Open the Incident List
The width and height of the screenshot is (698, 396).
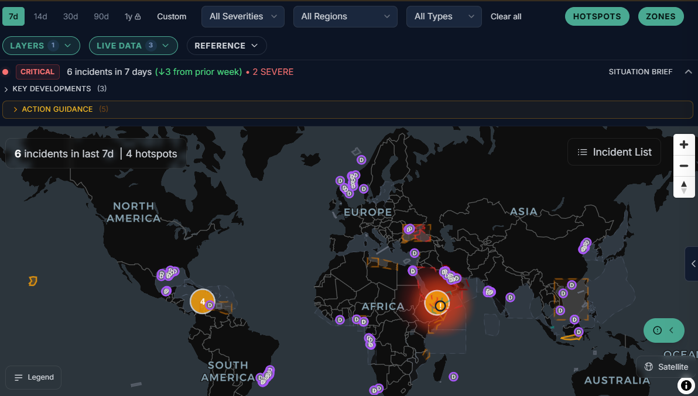(x=614, y=152)
